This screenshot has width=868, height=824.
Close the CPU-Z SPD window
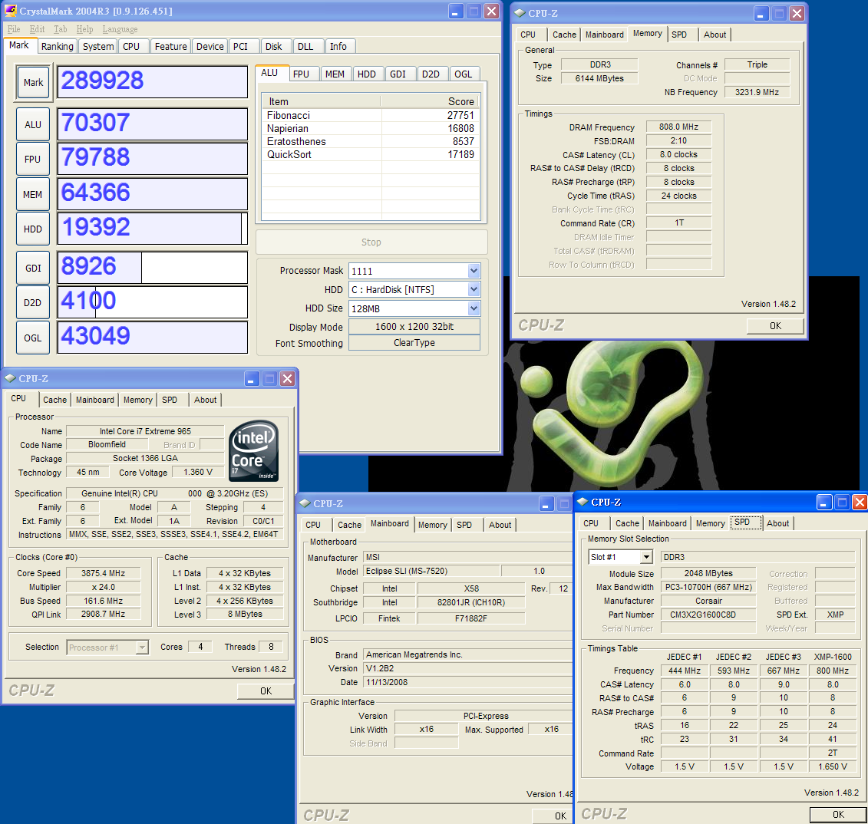coord(860,502)
